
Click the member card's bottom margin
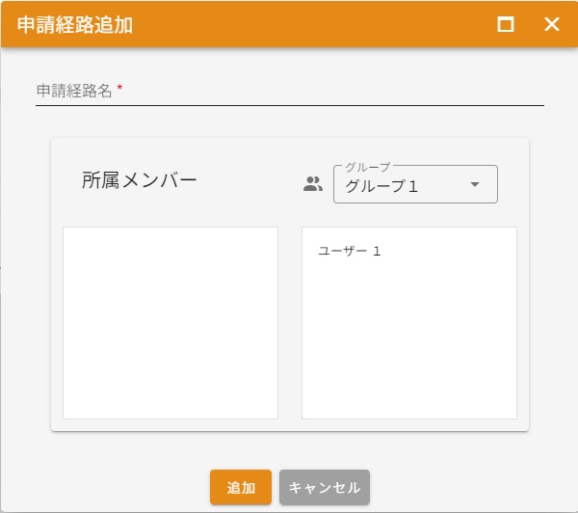[x=289, y=425]
